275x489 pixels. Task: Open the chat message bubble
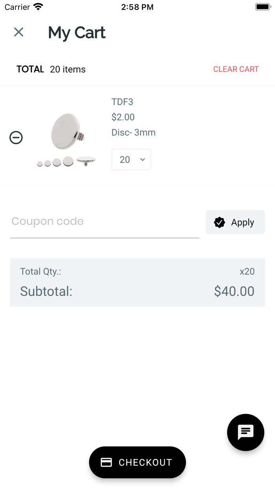tap(246, 432)
